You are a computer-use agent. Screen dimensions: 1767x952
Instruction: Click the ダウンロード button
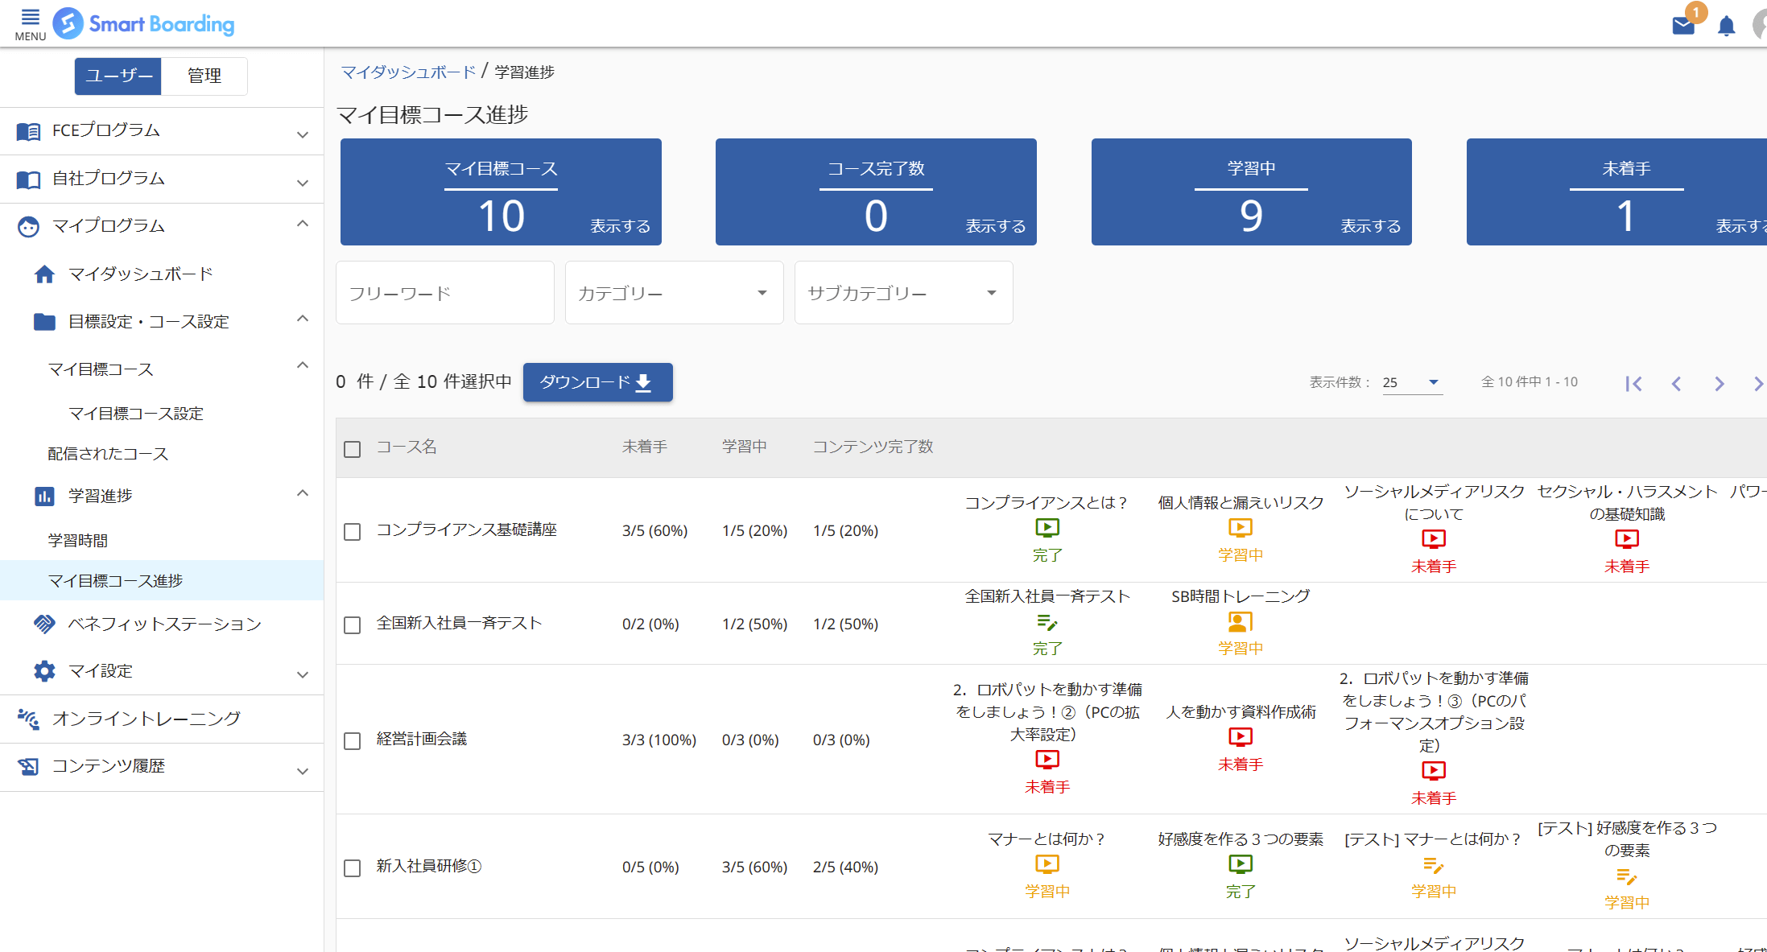597,382
